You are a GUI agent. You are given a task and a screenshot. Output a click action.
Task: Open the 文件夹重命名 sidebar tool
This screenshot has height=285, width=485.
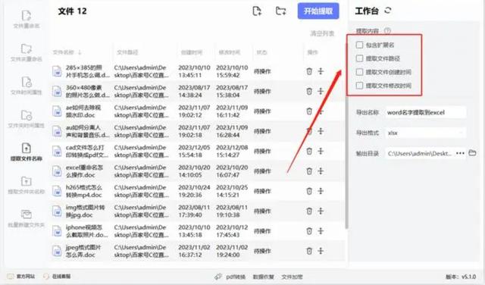pos(27,52)
